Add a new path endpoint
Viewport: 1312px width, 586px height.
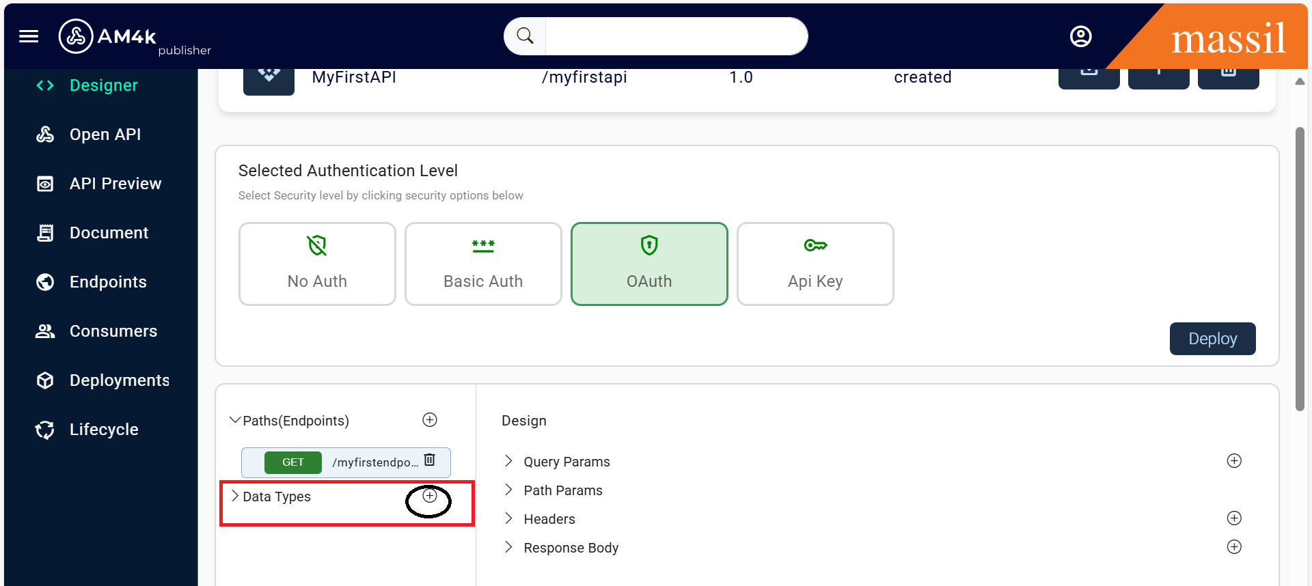tap(430, 420)
